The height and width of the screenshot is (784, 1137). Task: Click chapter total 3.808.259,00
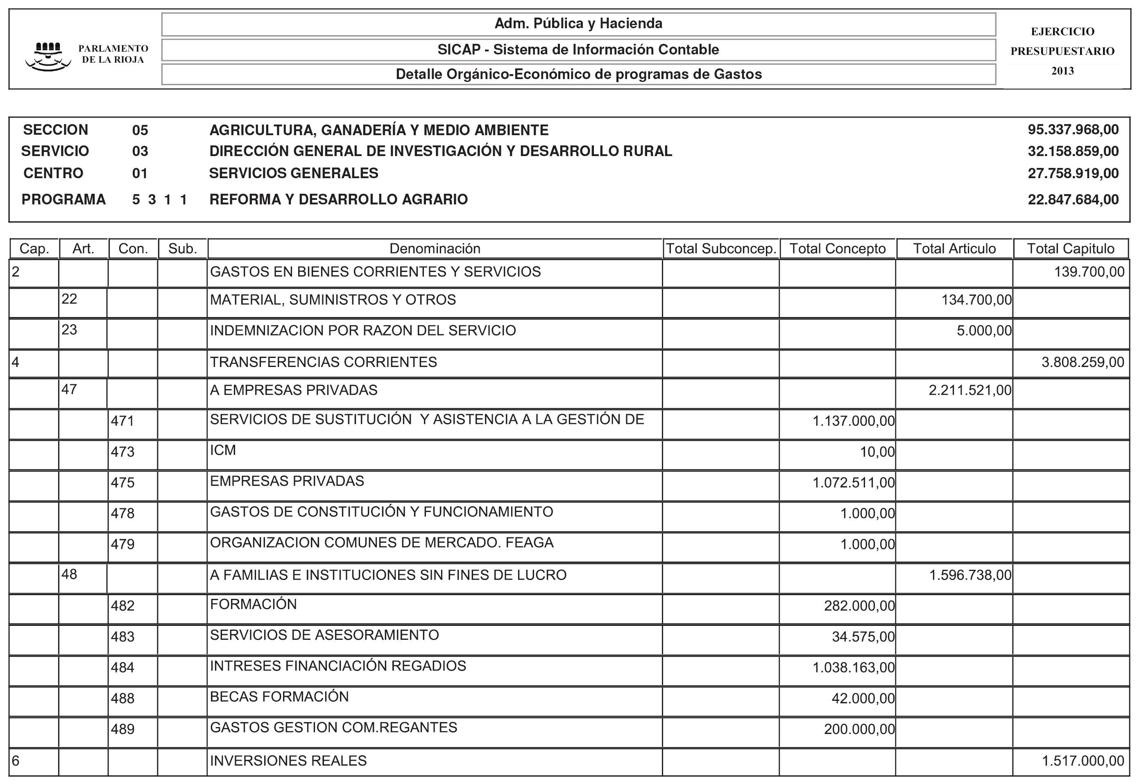(1083, 363)
